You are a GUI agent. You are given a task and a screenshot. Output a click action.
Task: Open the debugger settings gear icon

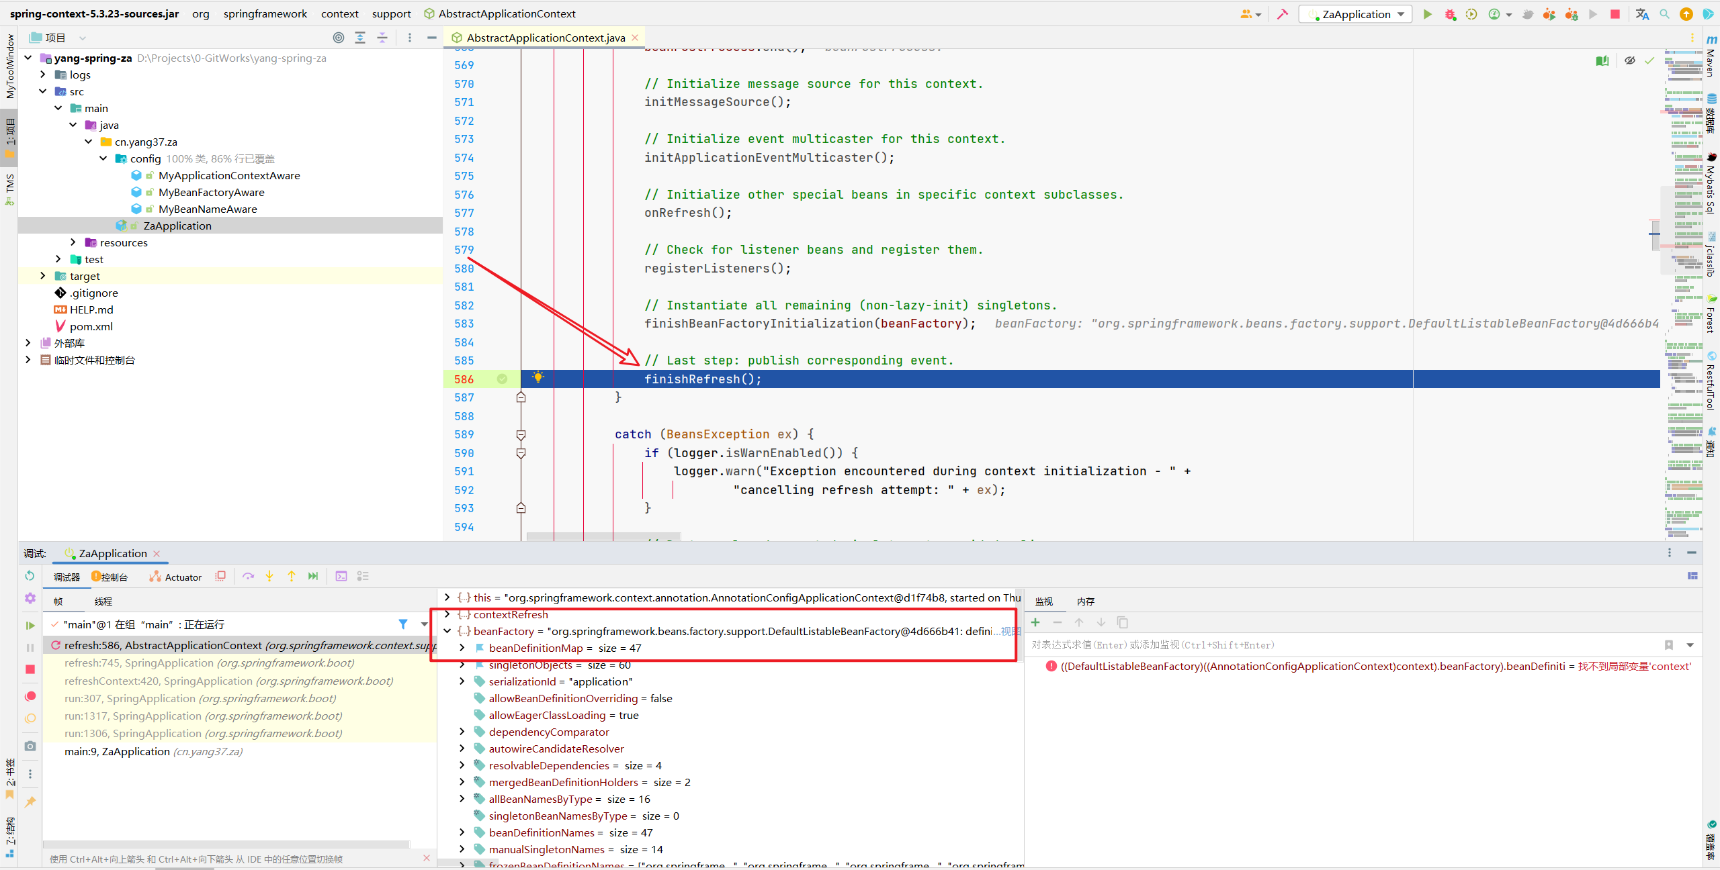pyautogui.click(x=30, y=597)
